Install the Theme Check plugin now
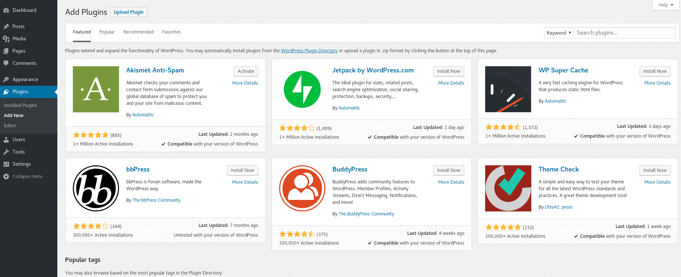 [655, 170]
